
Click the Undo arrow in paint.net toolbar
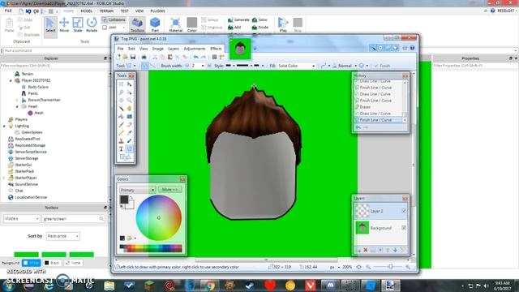click(196, 57)
